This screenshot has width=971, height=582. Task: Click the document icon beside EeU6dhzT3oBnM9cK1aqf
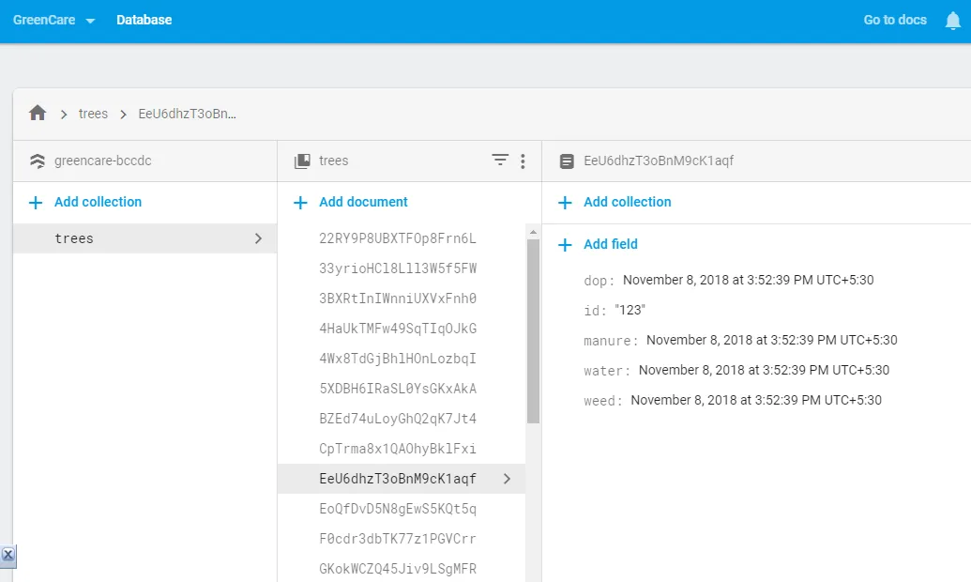coord(567,161)
